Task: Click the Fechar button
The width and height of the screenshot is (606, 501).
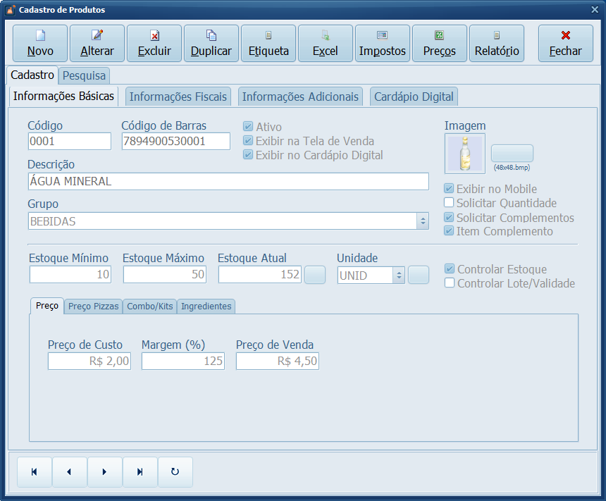Action: [x=565, y=44]
